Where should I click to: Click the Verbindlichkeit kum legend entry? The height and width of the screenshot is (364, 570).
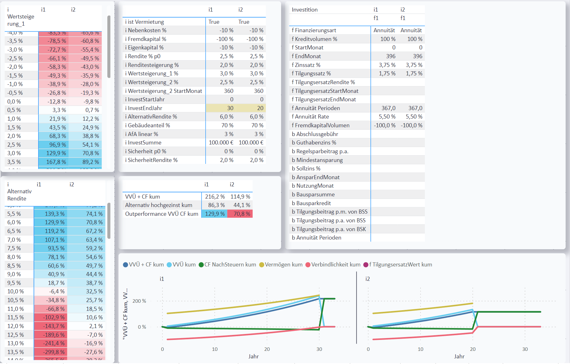(333, 265)
